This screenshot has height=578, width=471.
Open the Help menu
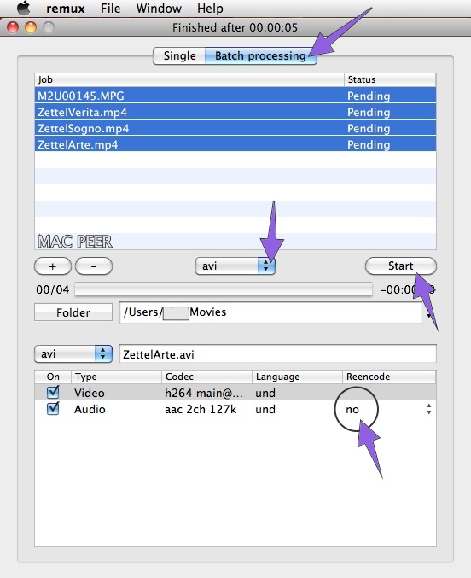(210, 8)
